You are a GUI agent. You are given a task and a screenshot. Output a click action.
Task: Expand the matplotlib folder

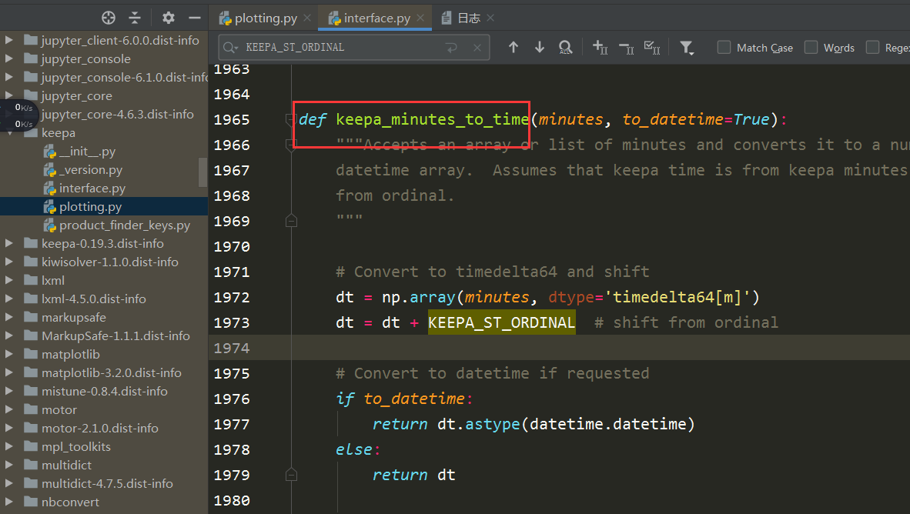click(9, 354)
